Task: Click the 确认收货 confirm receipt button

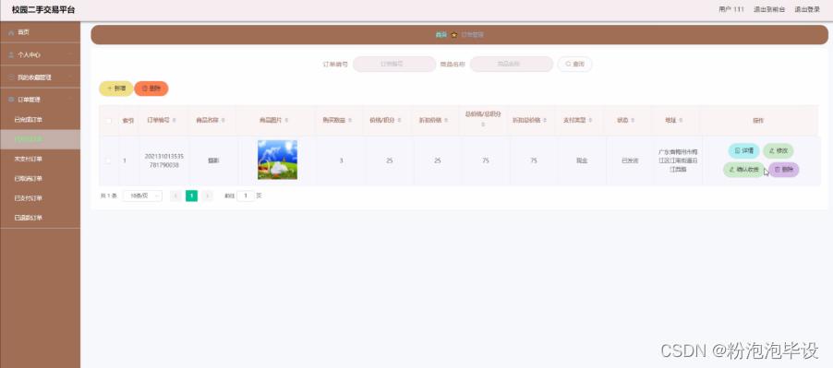Action: pos(743,170)
